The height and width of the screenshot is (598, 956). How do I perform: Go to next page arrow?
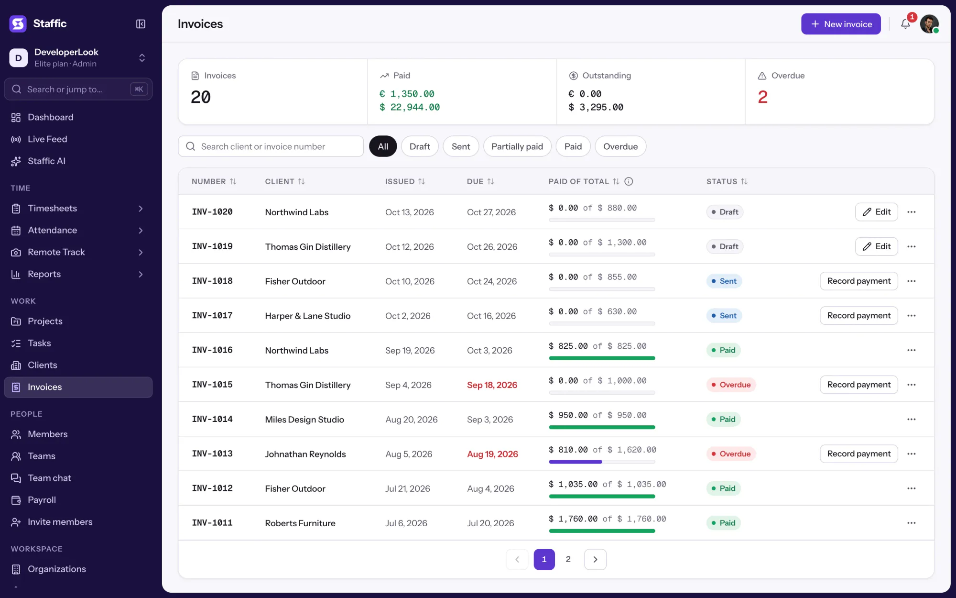595,559
